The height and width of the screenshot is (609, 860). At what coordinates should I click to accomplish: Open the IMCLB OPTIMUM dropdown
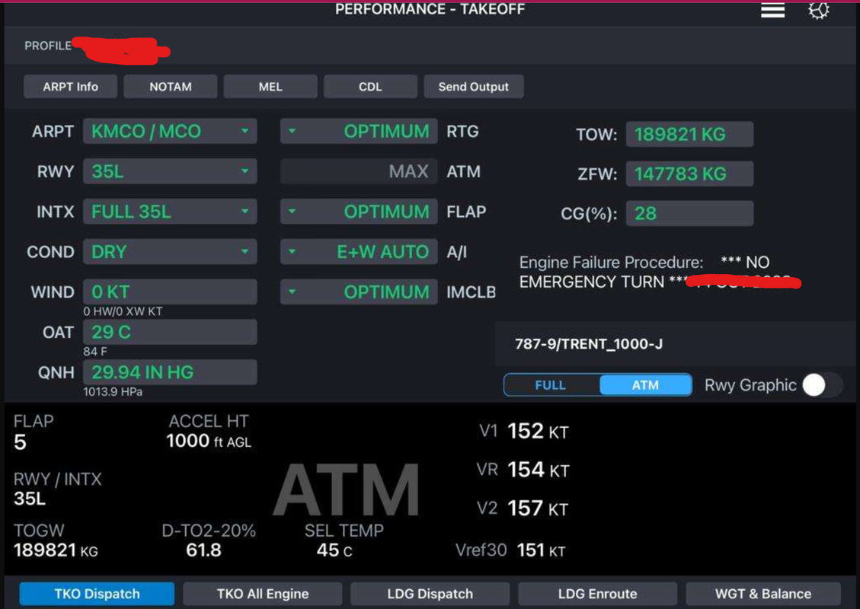(x=359, y=292)
